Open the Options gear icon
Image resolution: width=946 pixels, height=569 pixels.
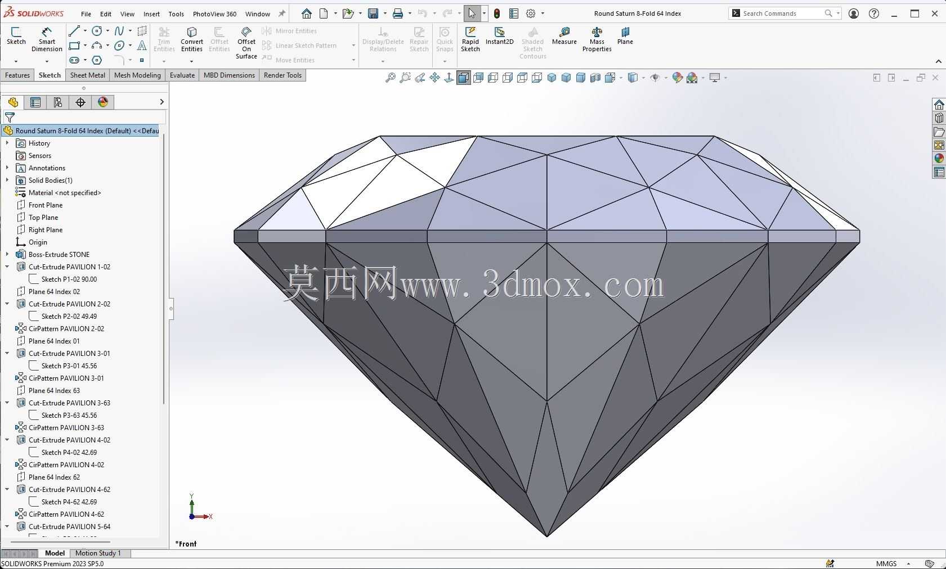tap(531, 13)
